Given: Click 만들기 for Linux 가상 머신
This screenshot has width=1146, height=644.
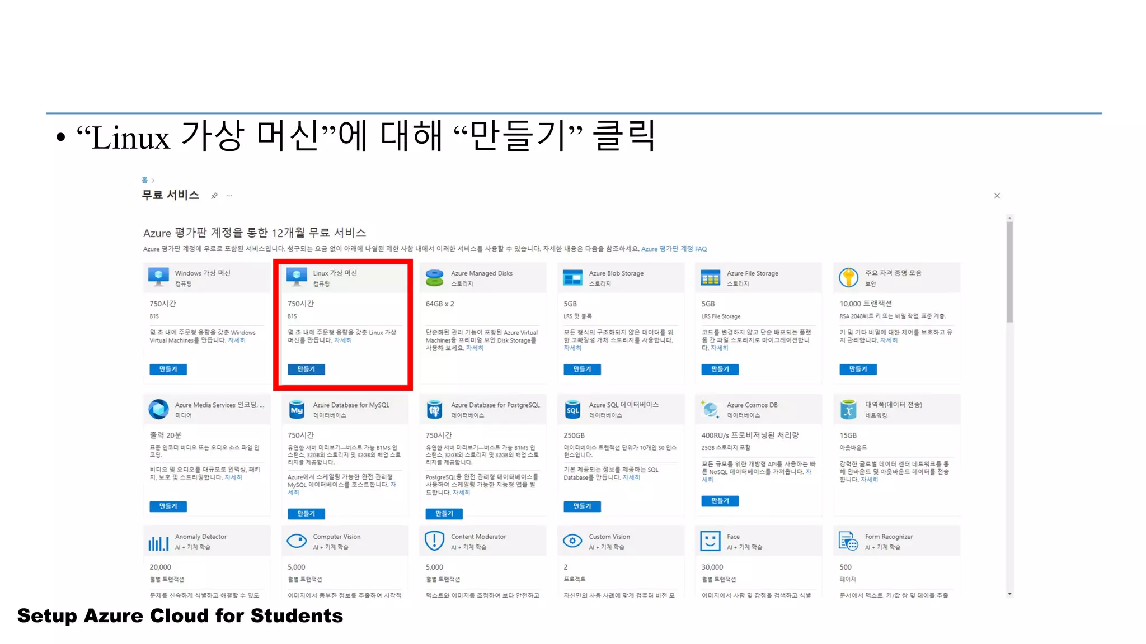Looking at the screenshot, I should pyautogui.click(x=306, y=369).
